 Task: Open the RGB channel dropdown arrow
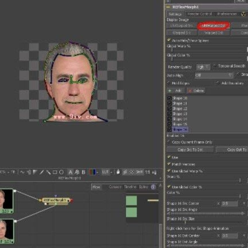coord(97,172)
